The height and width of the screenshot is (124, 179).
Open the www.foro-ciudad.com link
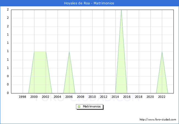(158, 120)
